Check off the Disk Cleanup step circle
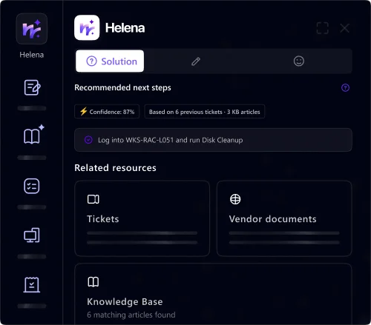The height and width of the screenshot is (325, 371). coord(88,140)
